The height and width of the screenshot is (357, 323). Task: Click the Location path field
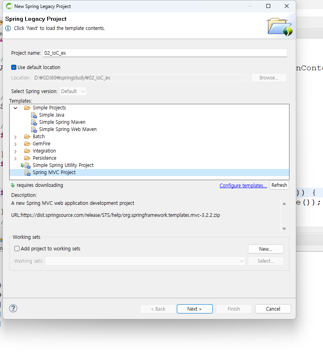(141, 77)
